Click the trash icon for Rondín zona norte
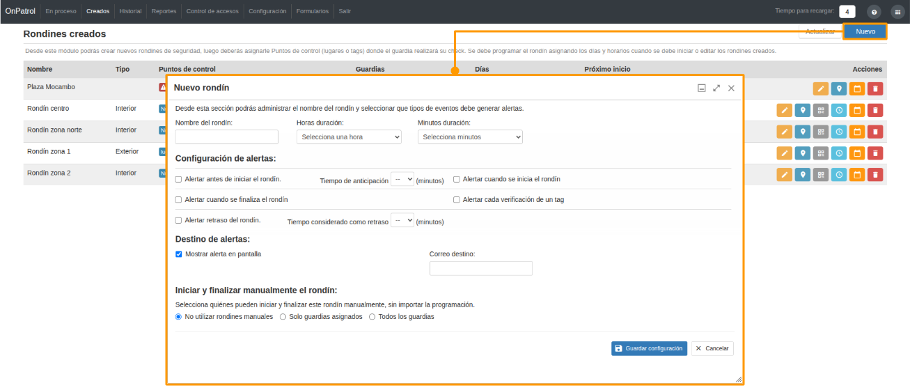 tap(875, 132)
